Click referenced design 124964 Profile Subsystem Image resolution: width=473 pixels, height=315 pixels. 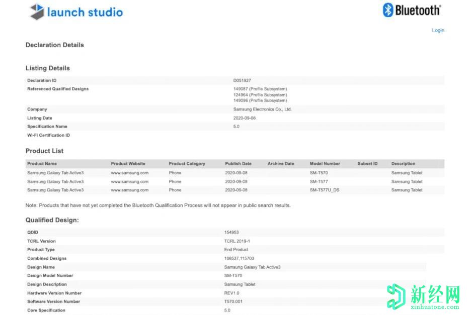click(260, 95)
